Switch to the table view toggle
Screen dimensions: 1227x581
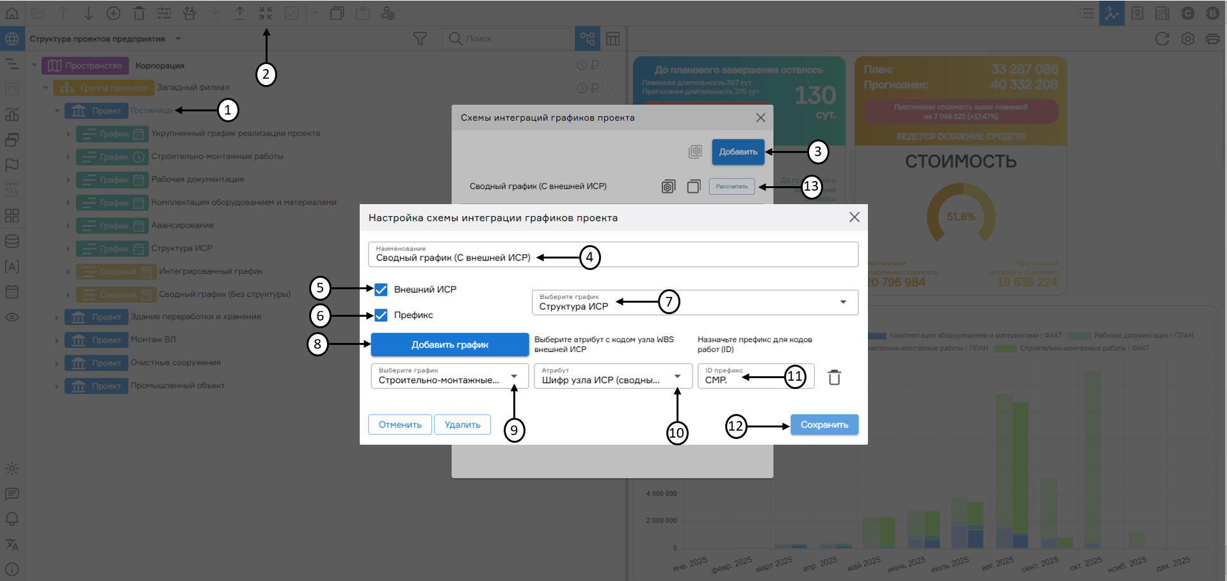[x=613, y=39]
